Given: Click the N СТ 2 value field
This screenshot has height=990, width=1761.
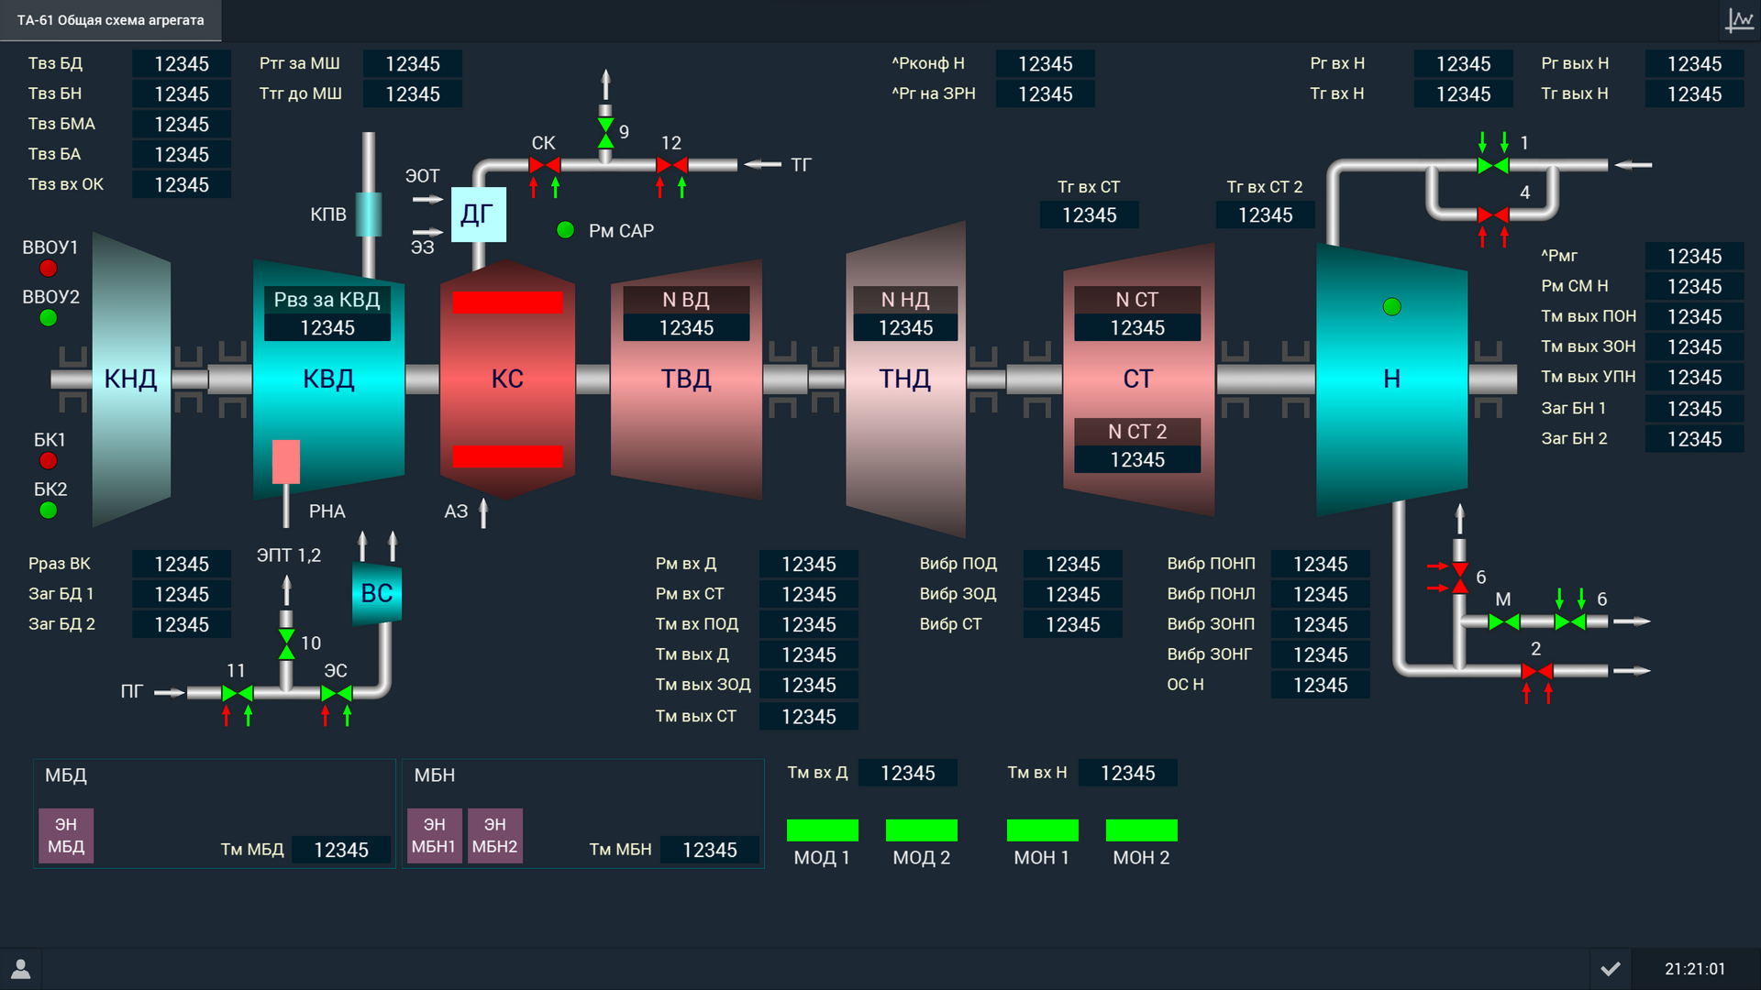Looking at the screenshot, I should click(x=1137, y=459).
